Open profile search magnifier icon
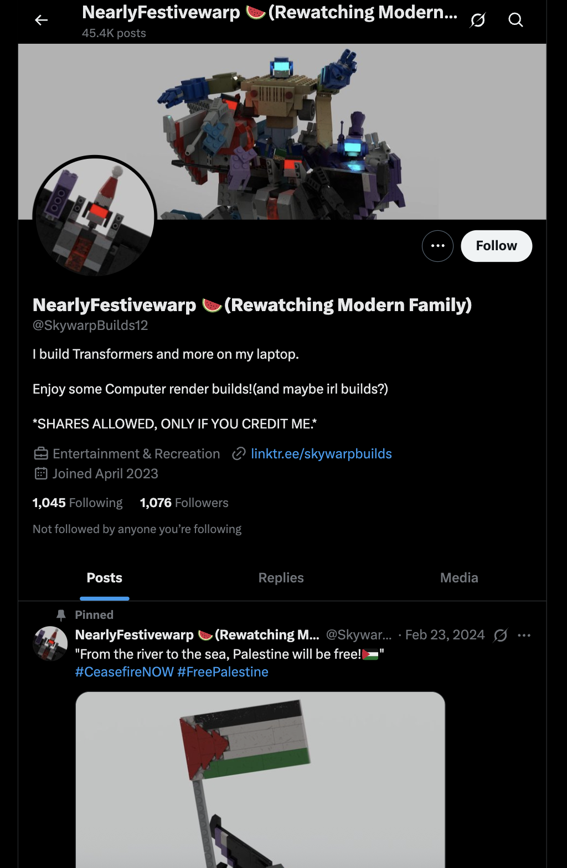This screenshot has width=567, height=868. pyautogui.click(x=516, y=20)
